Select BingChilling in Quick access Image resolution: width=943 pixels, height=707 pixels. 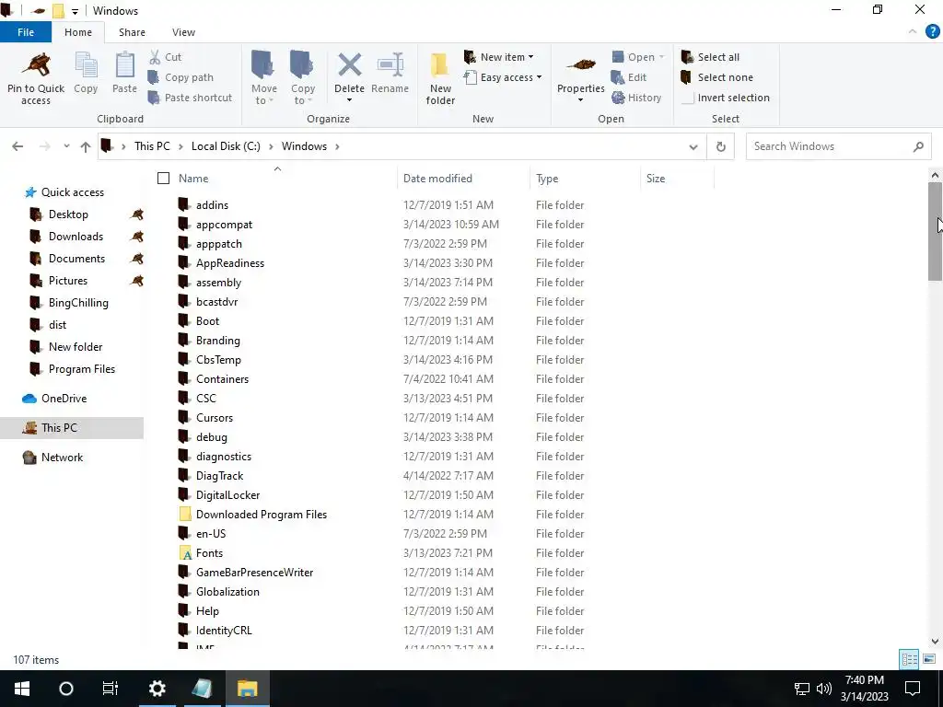[x=78, y=303]
